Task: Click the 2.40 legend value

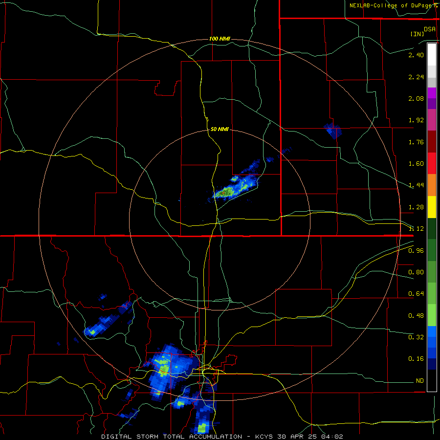Action: (416, 55)
